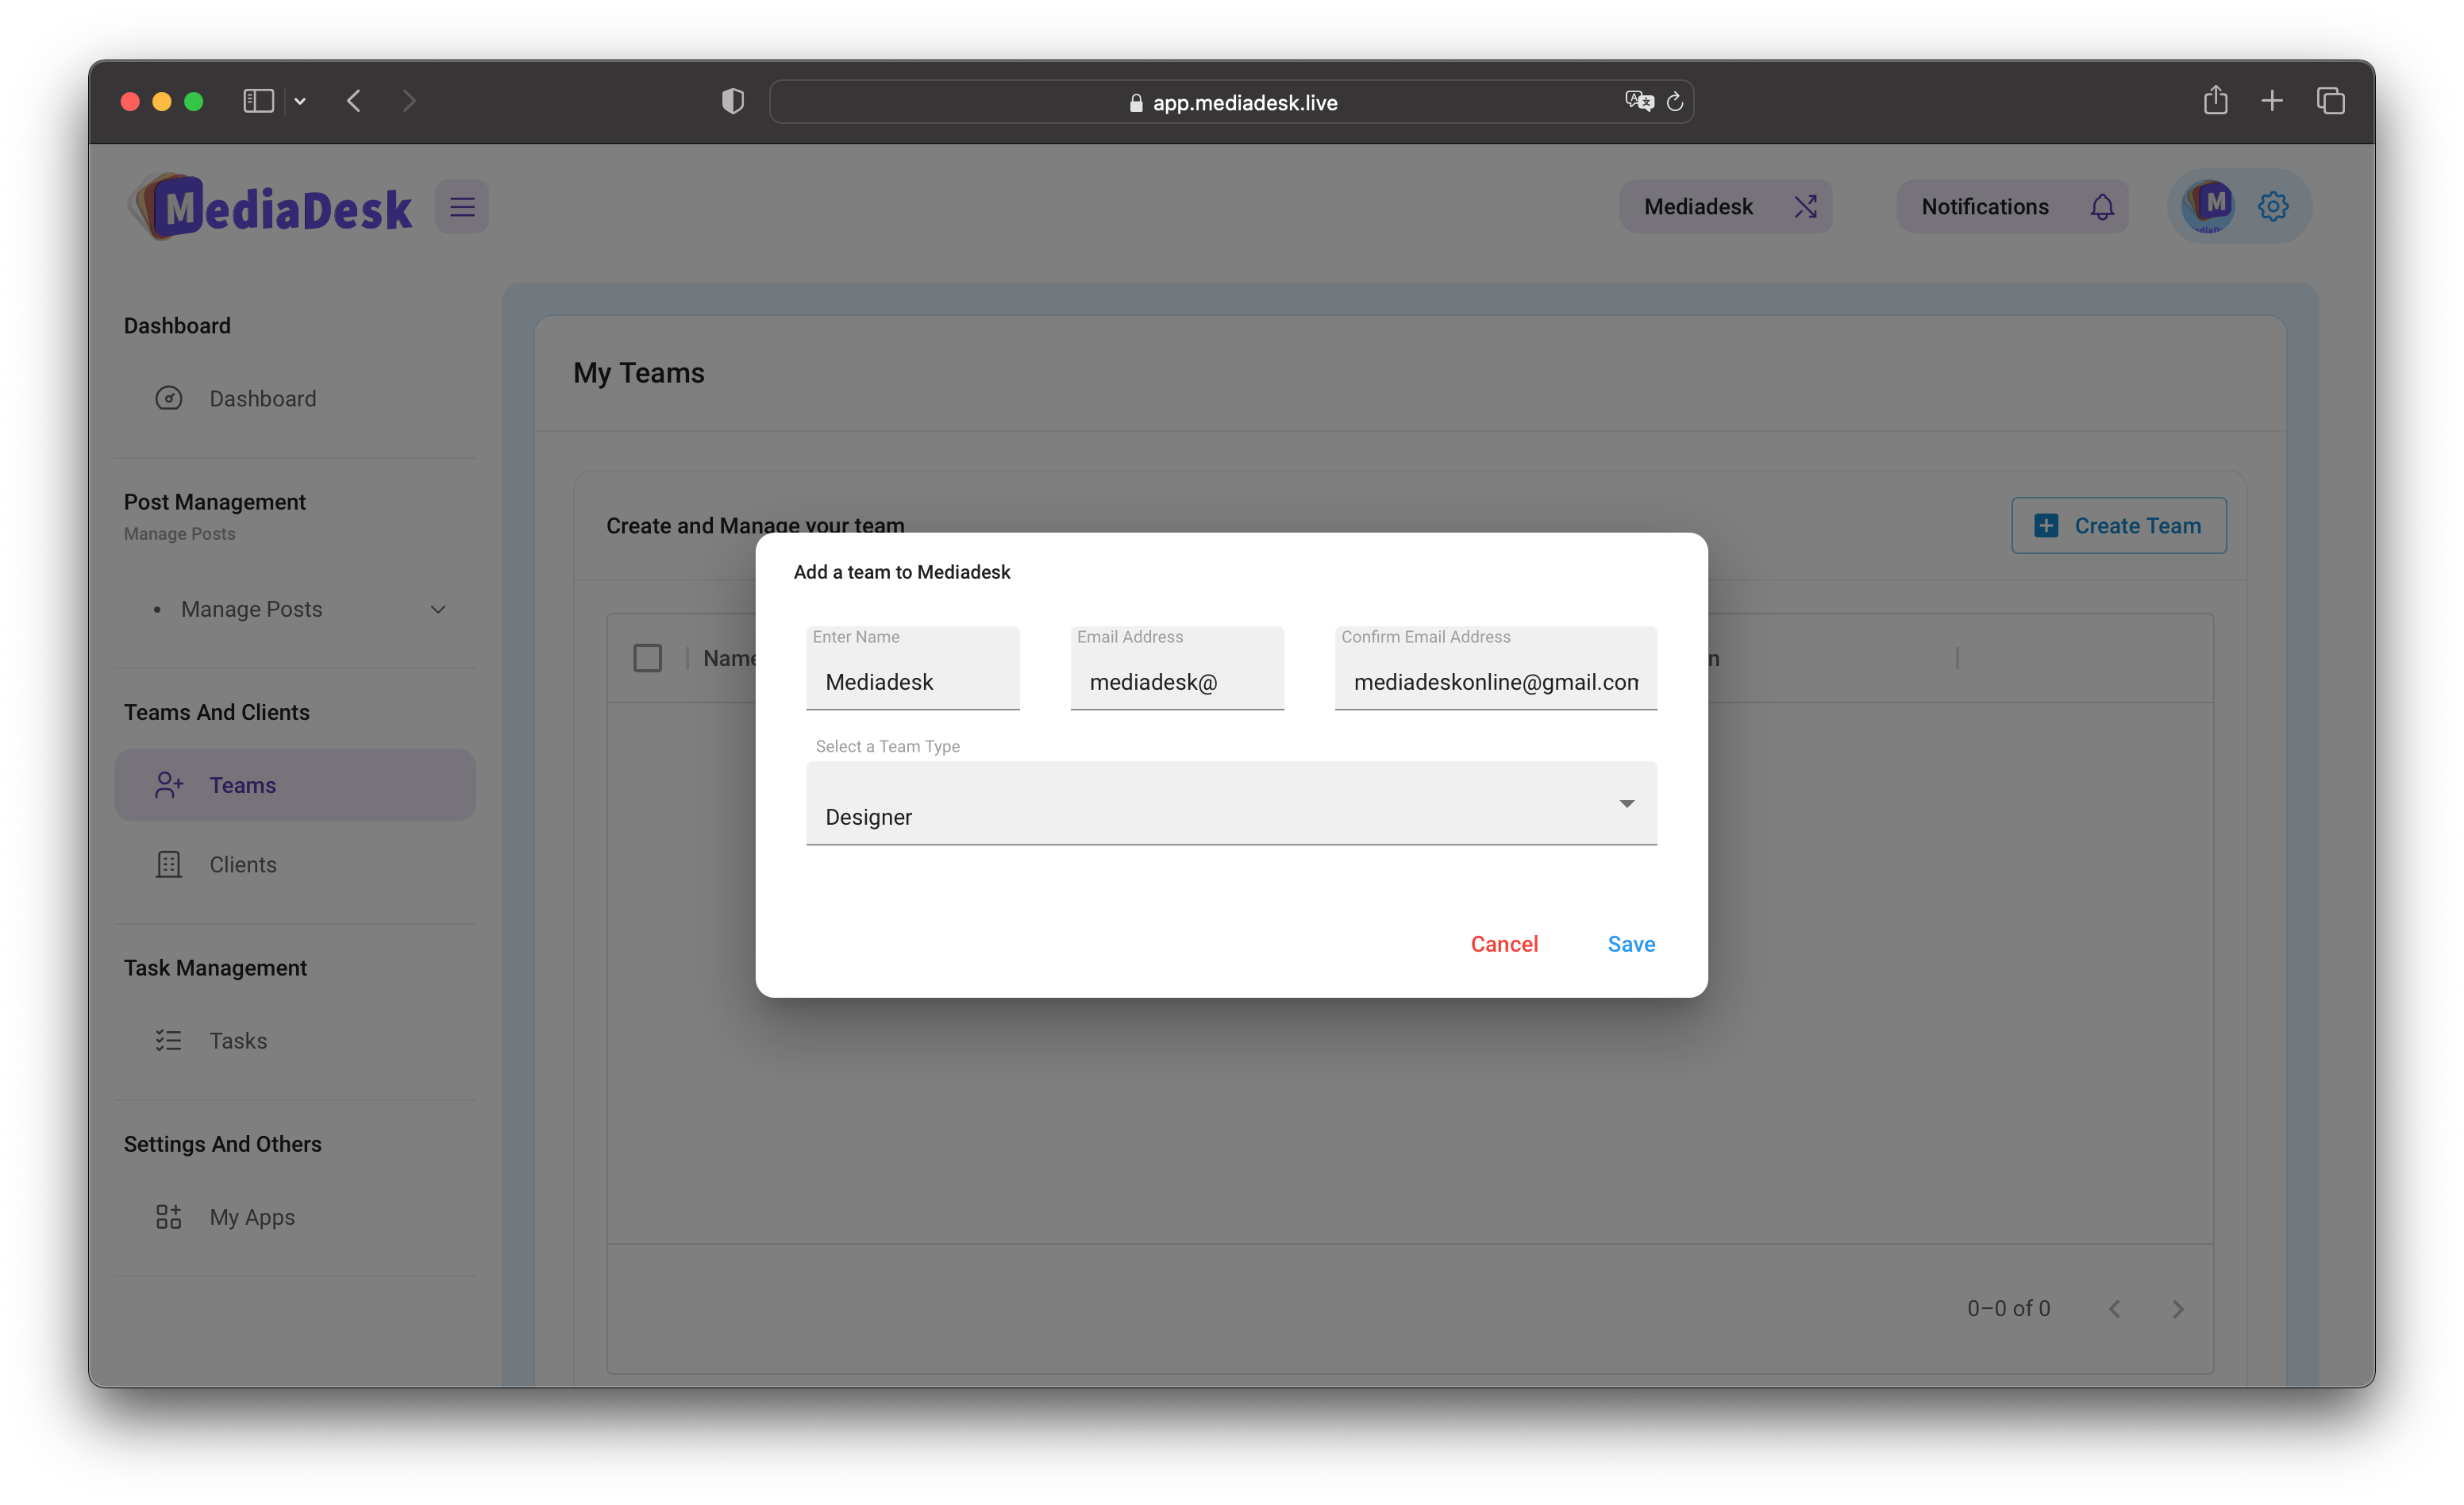Open the Select a Team Type dropdown
The height and width of the screenshot is (1505, 2464).
1231,803
